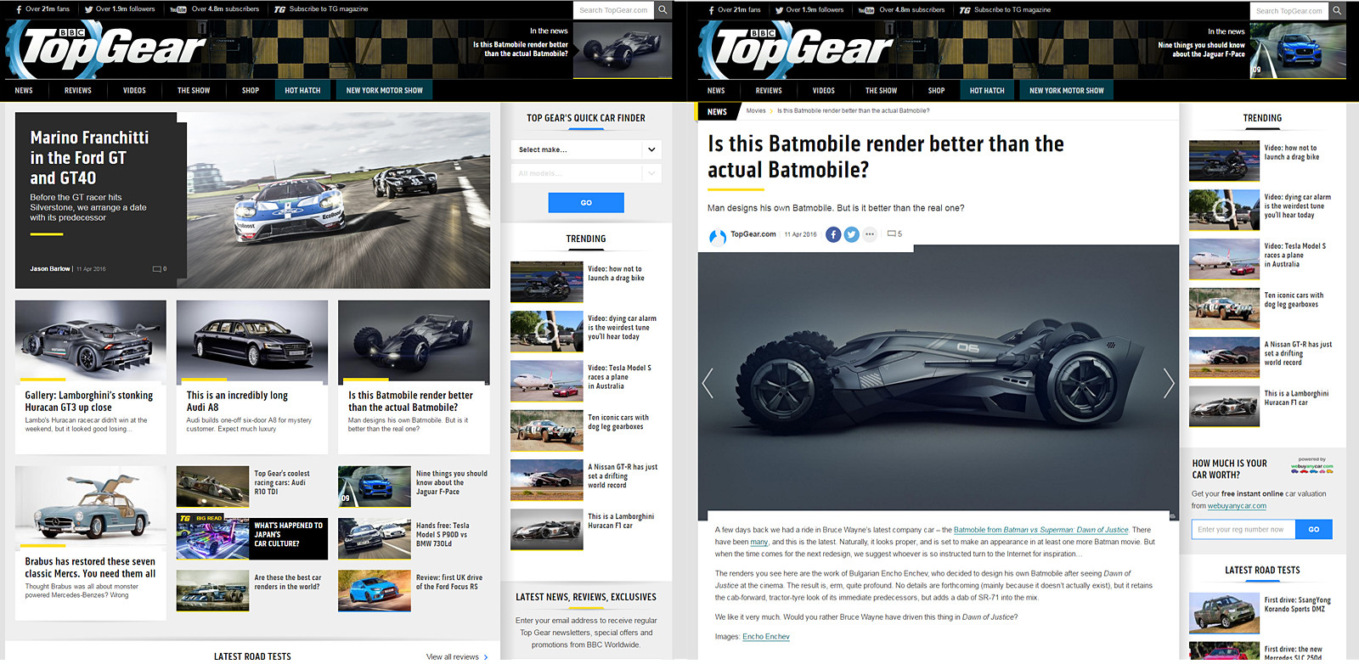Open 'Nissan GT-R drifting world record' in left trending
The width and height of the screenshot is (1359, 664).
pos(584,480)
